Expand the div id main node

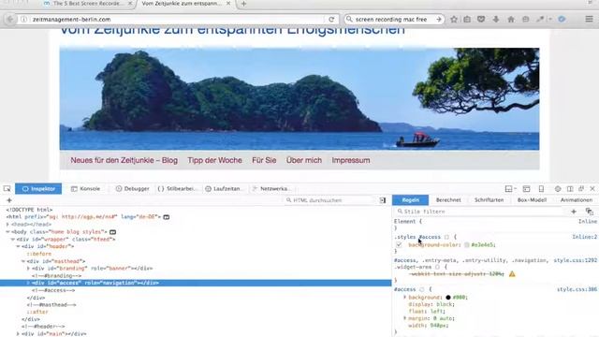[18, 333]
